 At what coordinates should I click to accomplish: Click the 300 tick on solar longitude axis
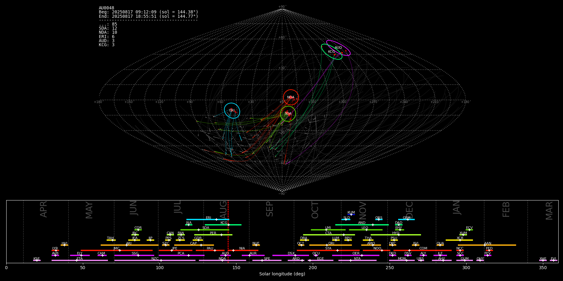point(466,268)
